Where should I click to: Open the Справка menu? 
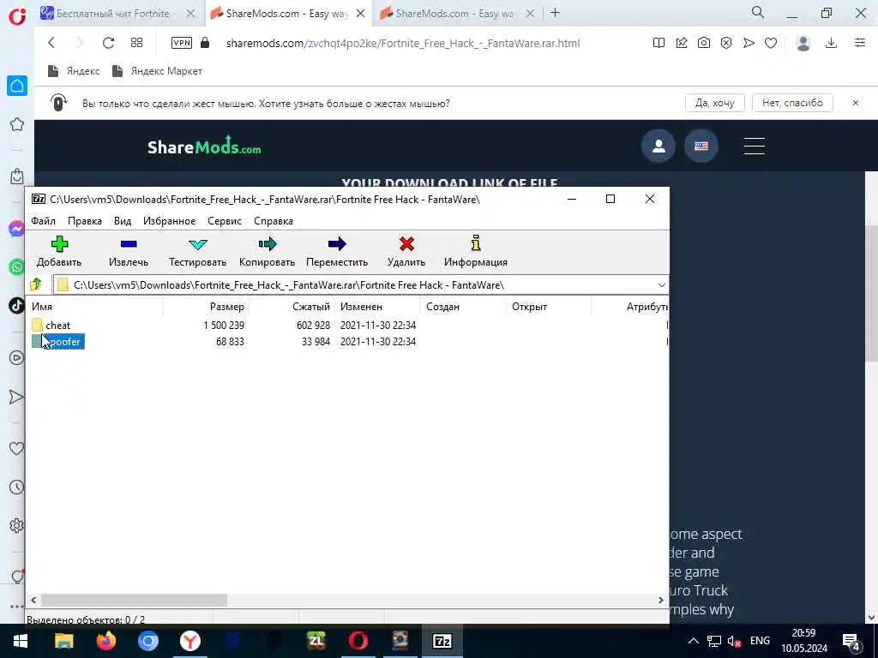(274, 221)
